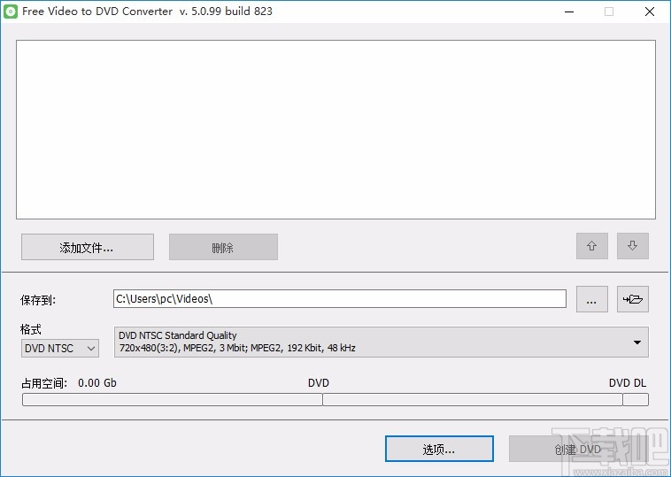
Task: Click the DVD DL marker label
Action: [628, 382]
